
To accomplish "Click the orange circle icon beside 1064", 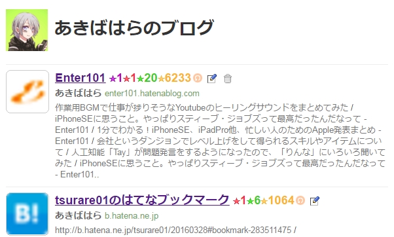I will pyautogui.click(x=300, y=200).
